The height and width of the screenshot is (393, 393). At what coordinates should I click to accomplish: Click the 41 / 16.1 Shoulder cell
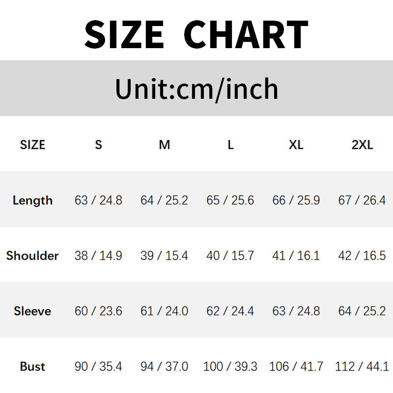coord(296,256)
